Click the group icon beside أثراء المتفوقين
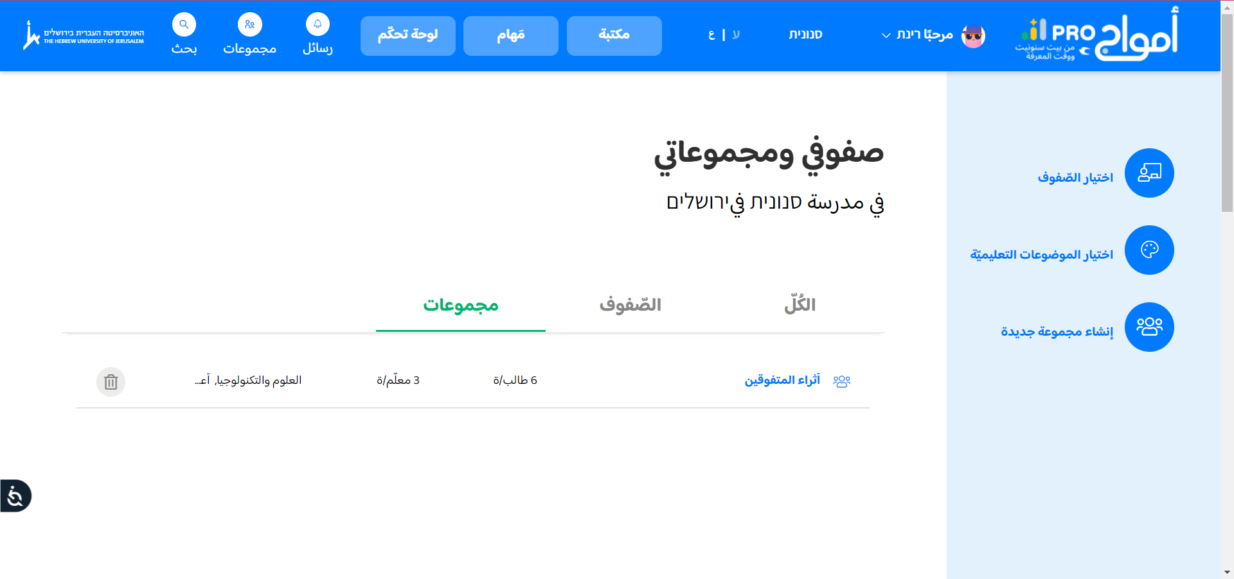This screenshot has width=1234, height=579. pyautogui.click(x=841, y=381)
